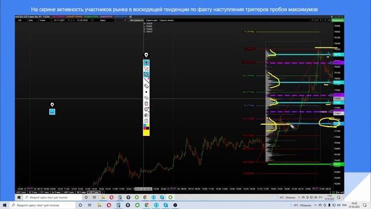The height and width of the screenshot is (209, 371).
Task: Open Opera browser in the outer taskbar
Action: coord(109,205)
